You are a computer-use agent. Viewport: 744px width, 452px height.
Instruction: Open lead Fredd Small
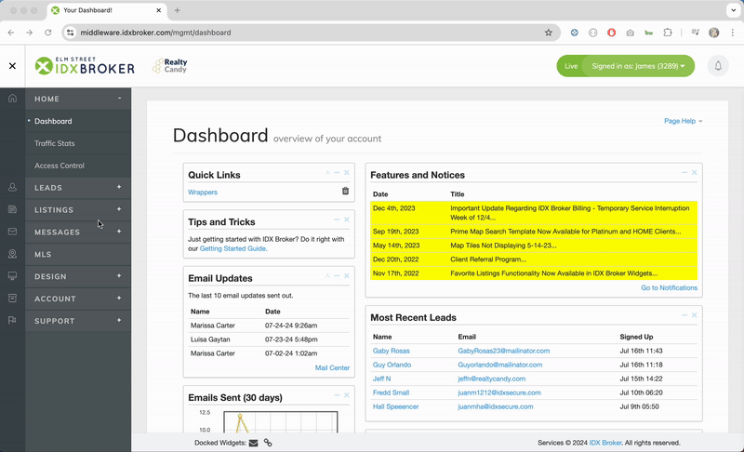(391, 392)
